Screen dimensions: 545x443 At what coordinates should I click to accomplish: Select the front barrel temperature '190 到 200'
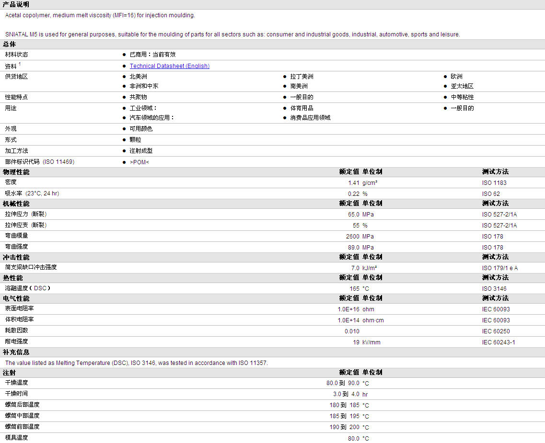pos(345,427)
